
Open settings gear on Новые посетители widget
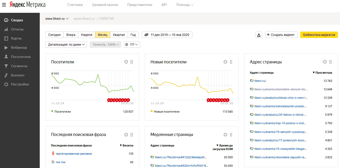click(225, 62)
